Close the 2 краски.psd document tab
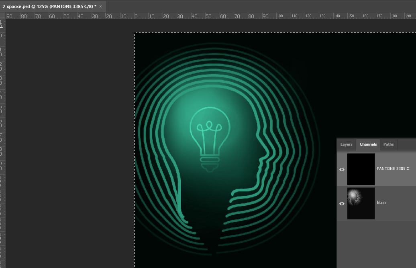416x268 pixels. (x=101, y=6)
